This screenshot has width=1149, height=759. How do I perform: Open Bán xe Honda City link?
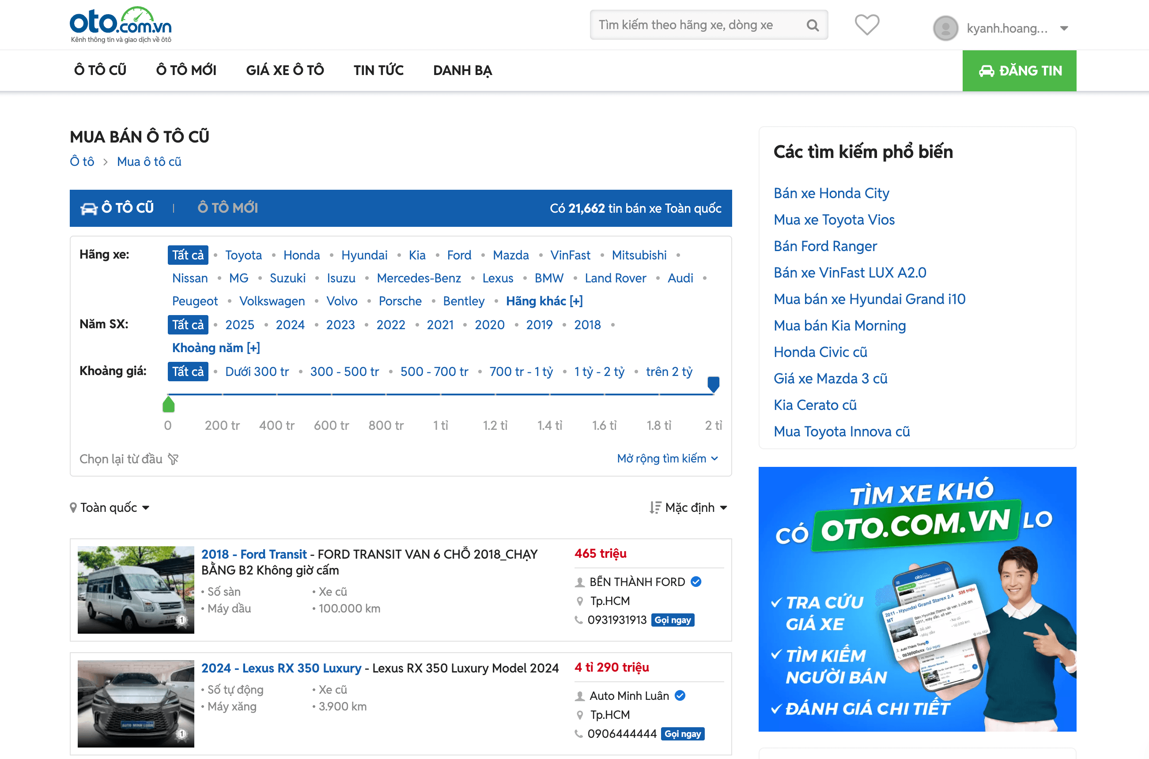(831, 194)
